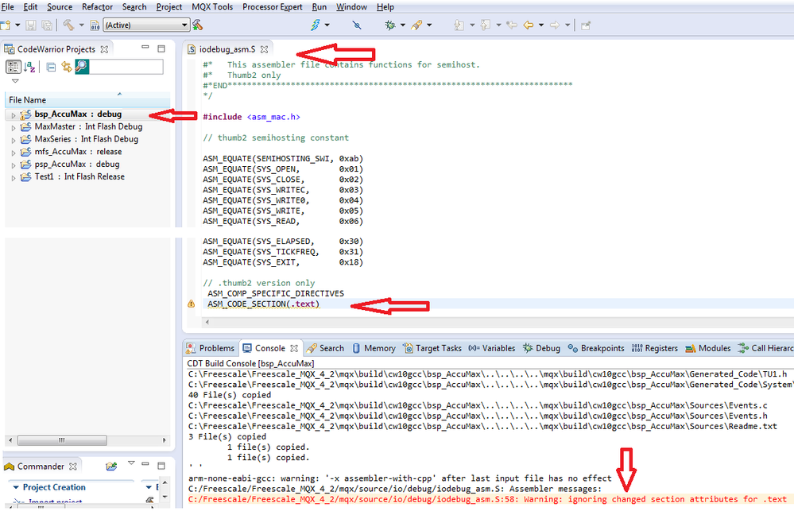The height and width of the screenshot is (511, 794).
Task: Open the hammer build icon's dropdown arrow
Action: [x=81, y=25]
